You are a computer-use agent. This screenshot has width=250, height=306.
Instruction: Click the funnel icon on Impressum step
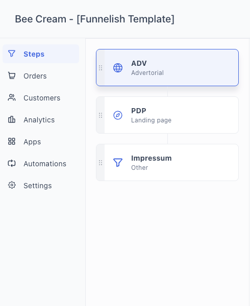pos(118,163)
